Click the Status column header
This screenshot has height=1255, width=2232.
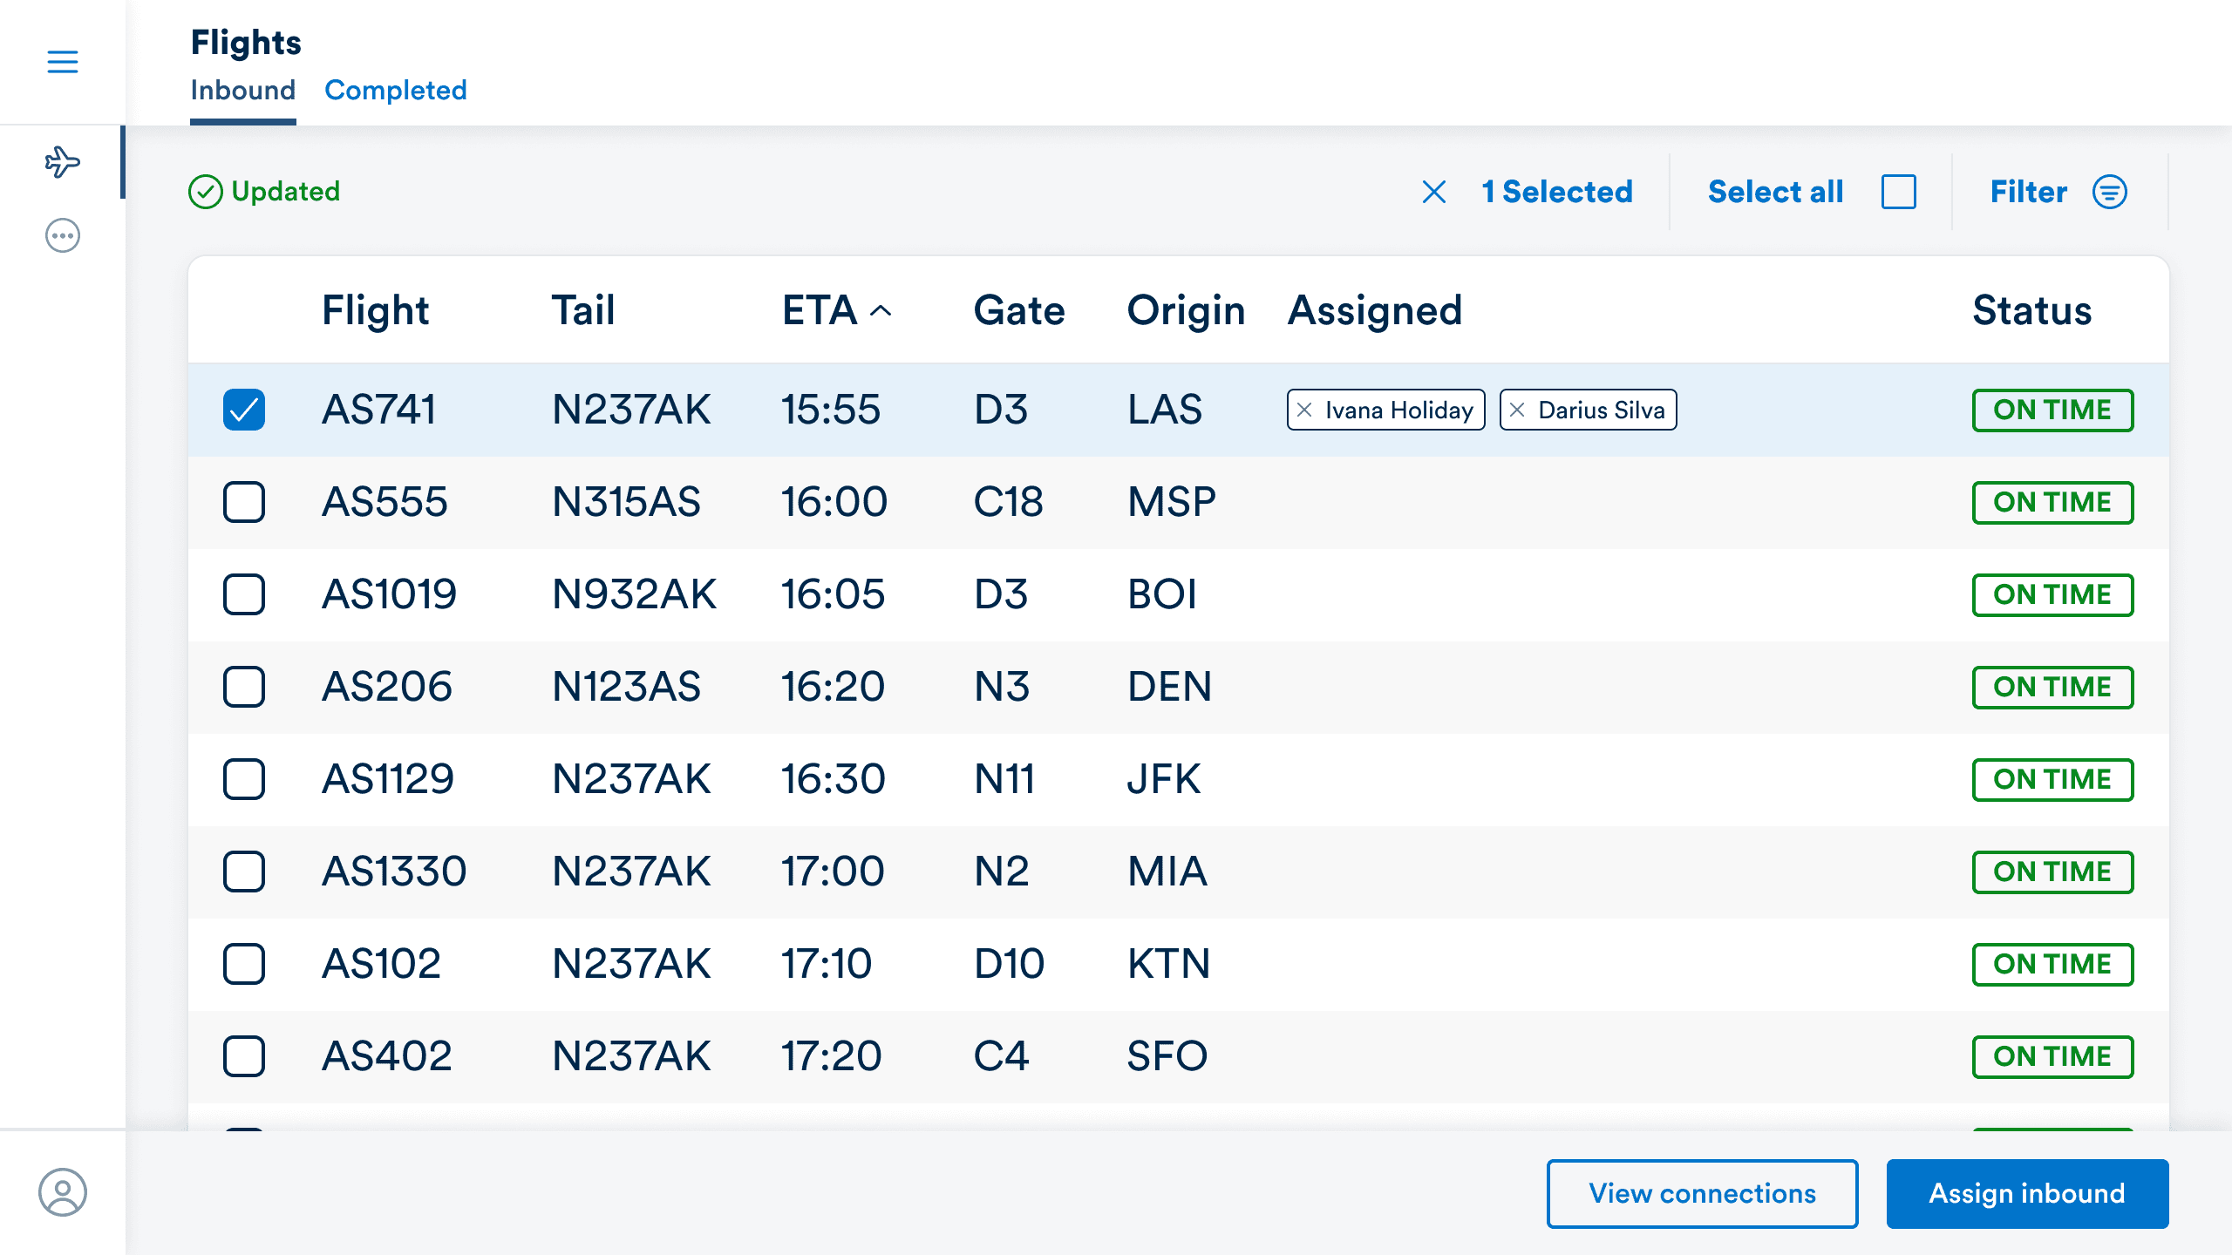coord(2031,310)
